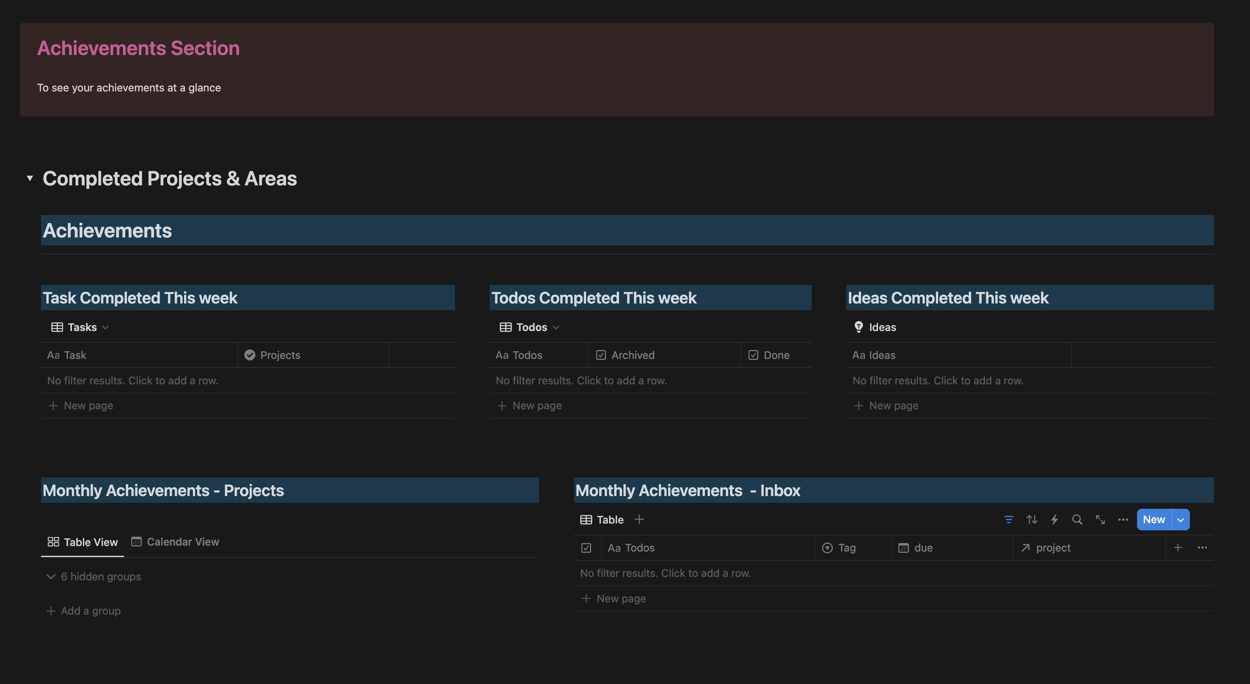
Task: Click the Done column header
Action: [x=775, y=355]
